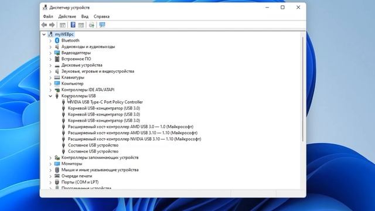This screenshot has height=211, width=375.
Task: Click the mouse icon beside Мыши и иные указывающие устройства
Action: click(x=57, y=170)
